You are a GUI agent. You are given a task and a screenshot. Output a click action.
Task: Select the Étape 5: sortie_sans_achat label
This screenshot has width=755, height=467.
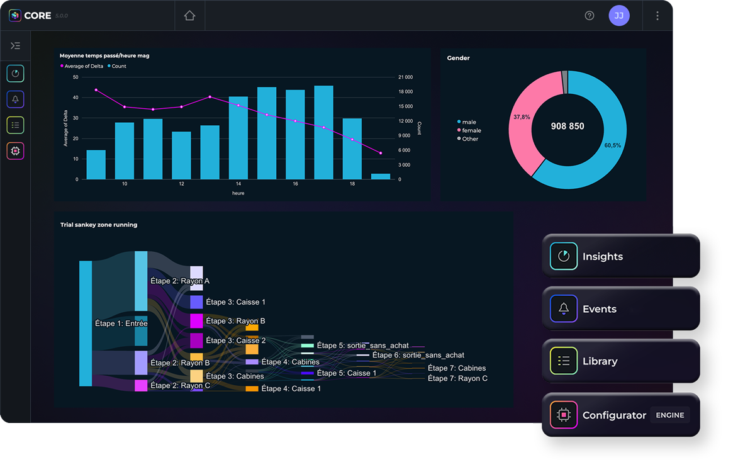[363, 346]
